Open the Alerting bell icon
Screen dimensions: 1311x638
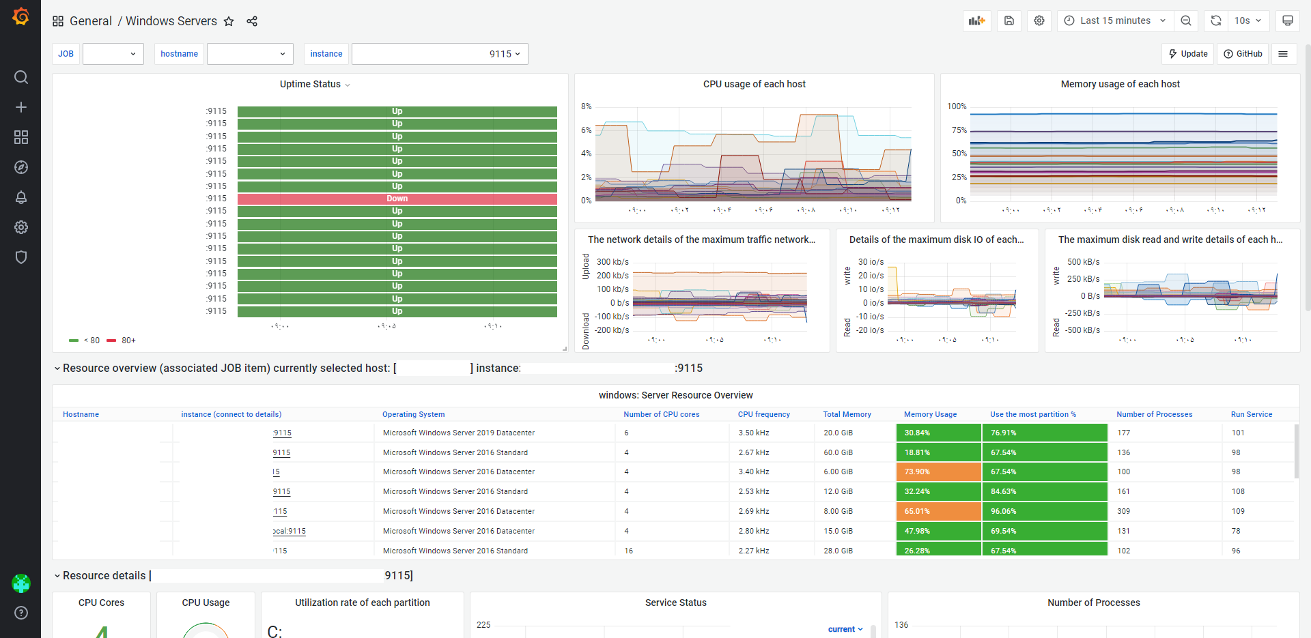click(21, 197)
